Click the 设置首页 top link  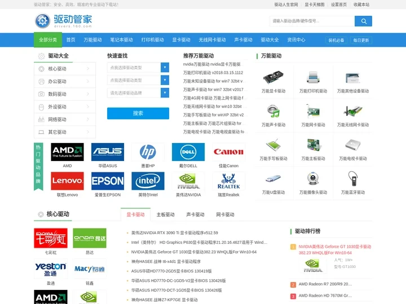coord(339,5)
